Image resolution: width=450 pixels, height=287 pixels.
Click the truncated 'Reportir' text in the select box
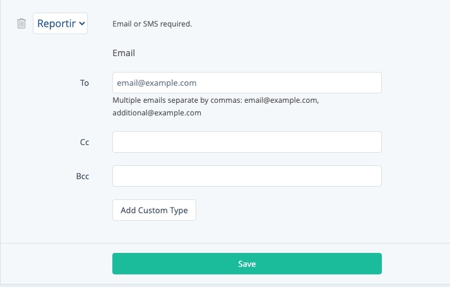tap(56, 24)
